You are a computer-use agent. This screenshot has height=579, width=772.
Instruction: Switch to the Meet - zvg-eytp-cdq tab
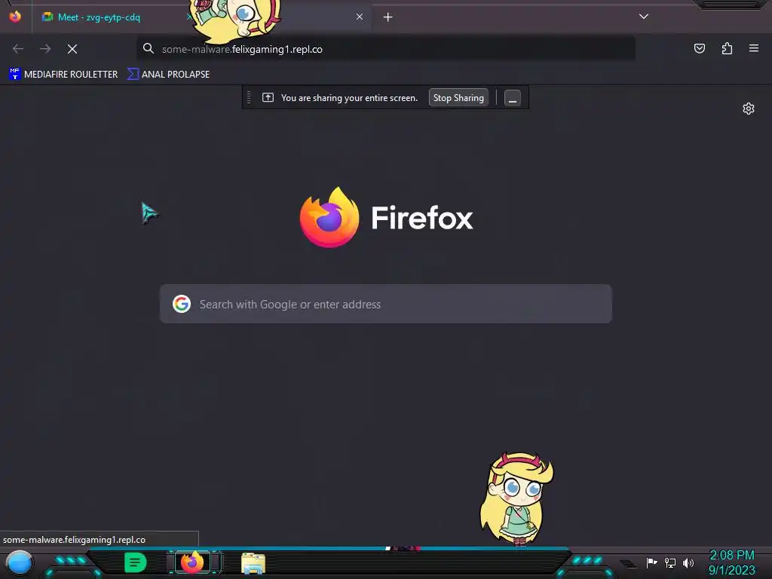99,17
